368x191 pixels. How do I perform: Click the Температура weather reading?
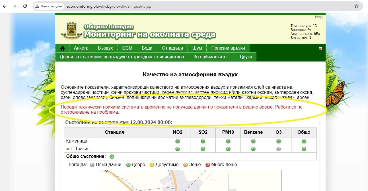click(304, 26)
